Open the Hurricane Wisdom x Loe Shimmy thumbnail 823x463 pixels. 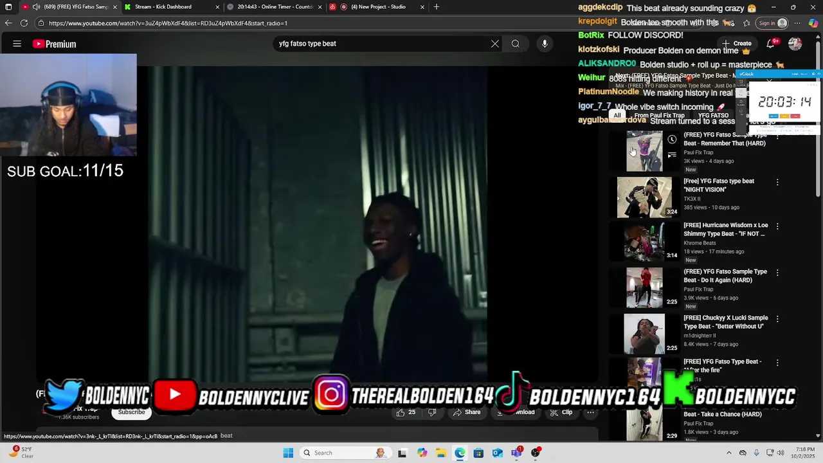tap(644, 241)
